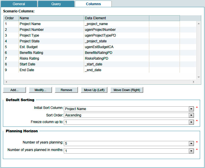Select the Risks Rating row
The width and height of the screenshot is (205, 168).
(100, 58)
